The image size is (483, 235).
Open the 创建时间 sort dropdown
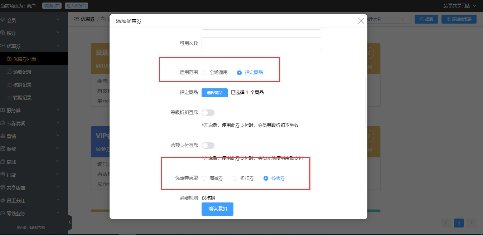pos(389,19)
